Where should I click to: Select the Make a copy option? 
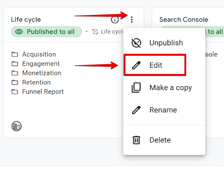(164, 87)
